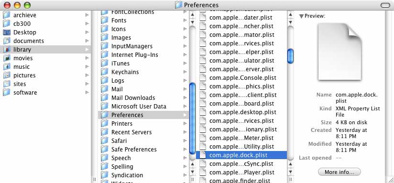This screenshot has height=183, width=394.
Task: Collapse the Preview disclosure triangle
Action: 301,16
